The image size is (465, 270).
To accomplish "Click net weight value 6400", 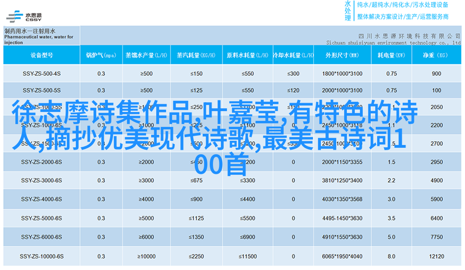I will tap(437, 218).
